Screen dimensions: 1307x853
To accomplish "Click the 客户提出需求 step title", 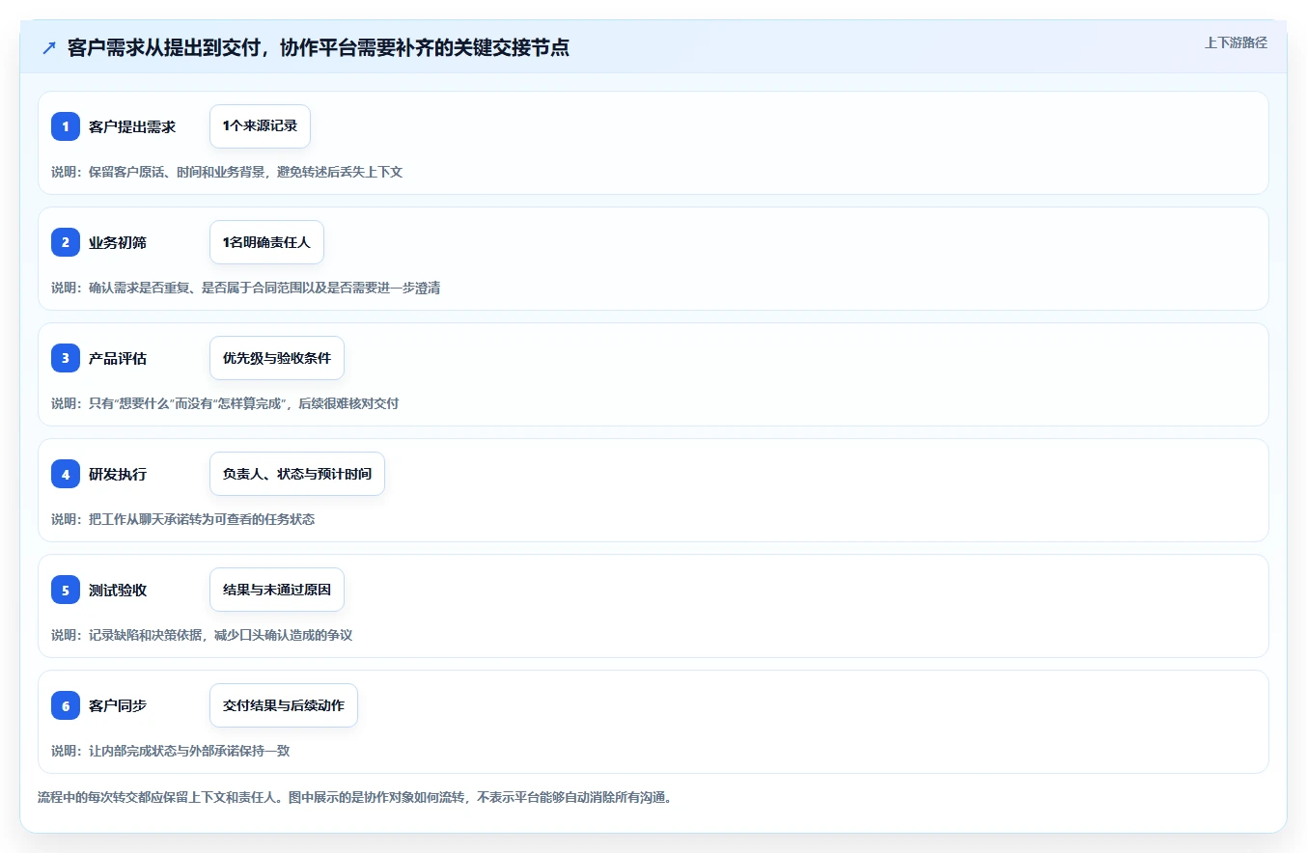I will (132, 126).
